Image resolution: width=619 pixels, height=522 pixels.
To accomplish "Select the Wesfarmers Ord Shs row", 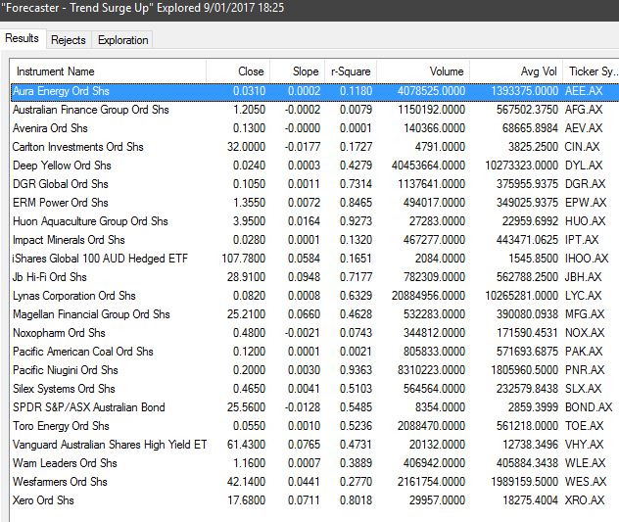I will pyautogui.click(x=314, y=481).
